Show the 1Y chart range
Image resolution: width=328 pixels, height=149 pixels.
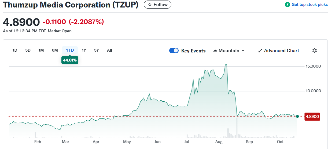[x=84, y=50]
